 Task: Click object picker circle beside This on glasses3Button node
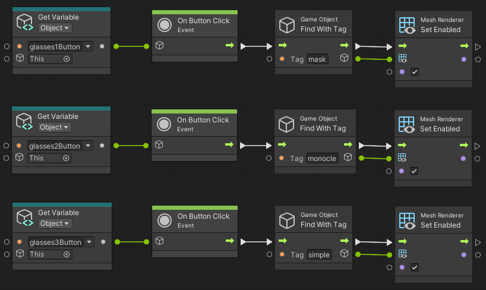(67, 254)
